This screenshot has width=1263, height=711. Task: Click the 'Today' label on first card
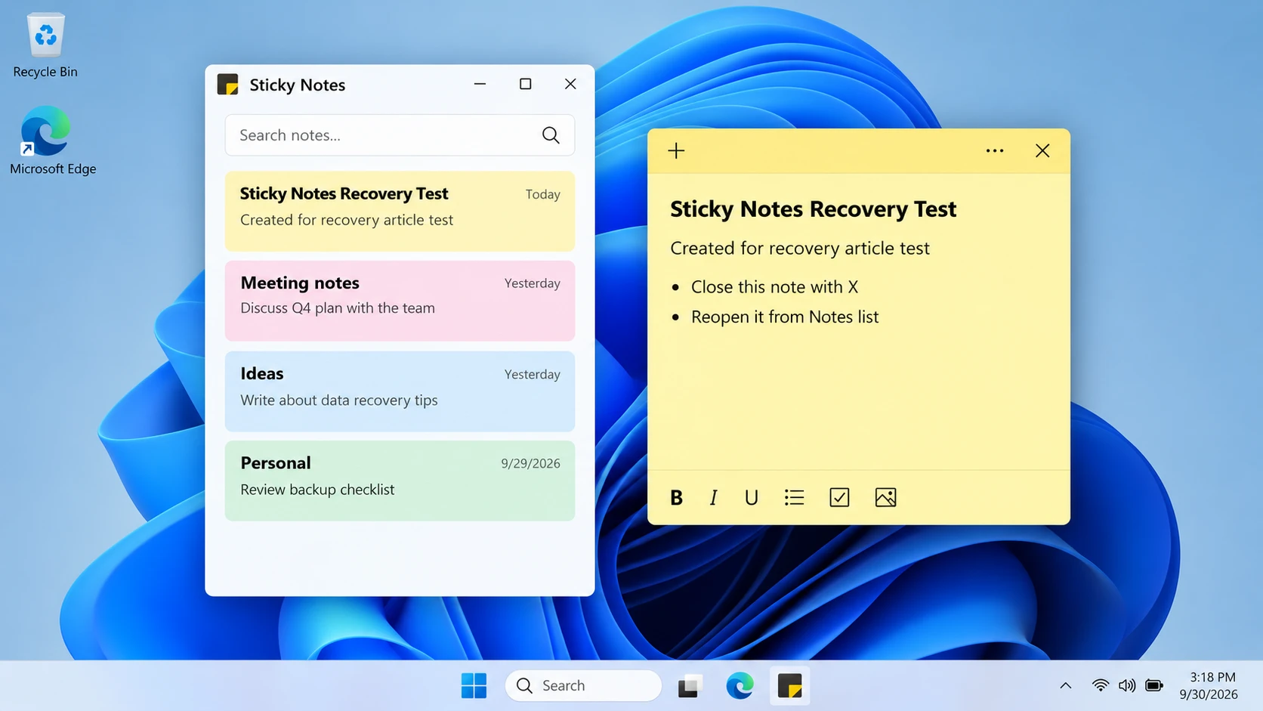click(542, 194)
